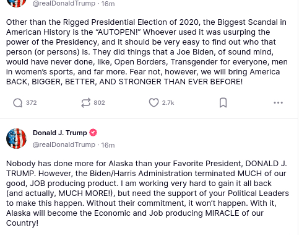Open the flag-face avatar on the Alaska post
The height and width of the screenshot is (235, 307).
coord(16,138)
